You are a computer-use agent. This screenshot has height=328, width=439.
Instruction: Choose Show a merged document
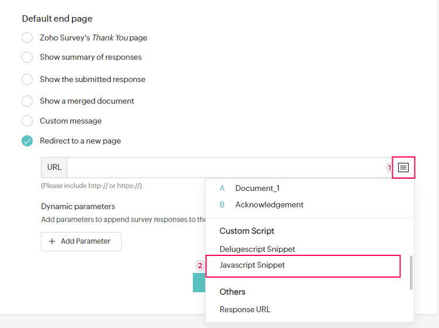click(x=27, y=101)
